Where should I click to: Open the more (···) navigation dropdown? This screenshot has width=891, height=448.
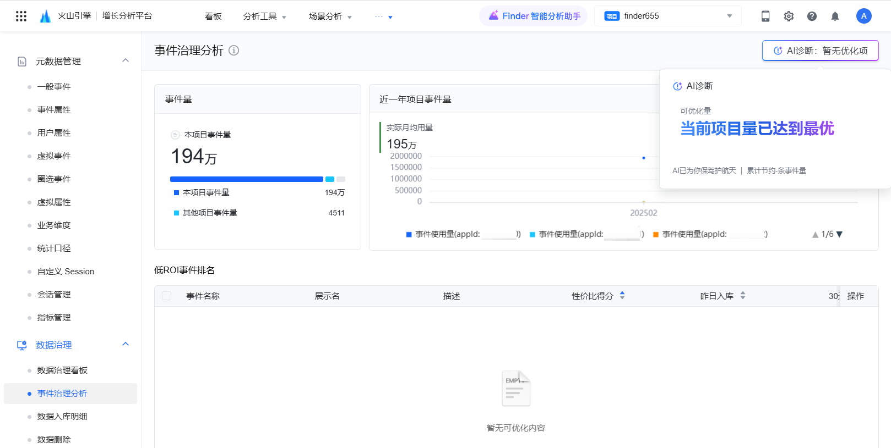point(384,16)
